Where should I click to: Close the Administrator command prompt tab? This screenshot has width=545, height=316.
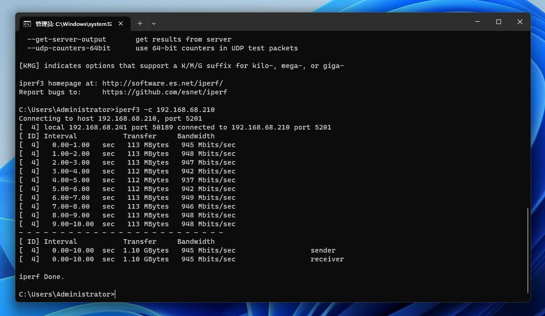coord(121,24)
